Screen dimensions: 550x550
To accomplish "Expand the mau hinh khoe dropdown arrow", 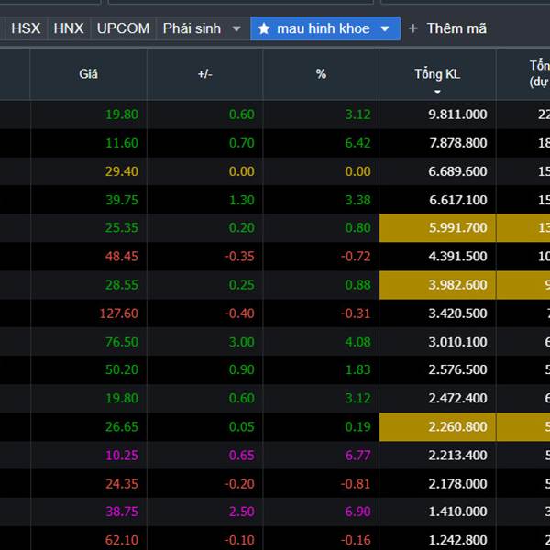I will [385, 28].
